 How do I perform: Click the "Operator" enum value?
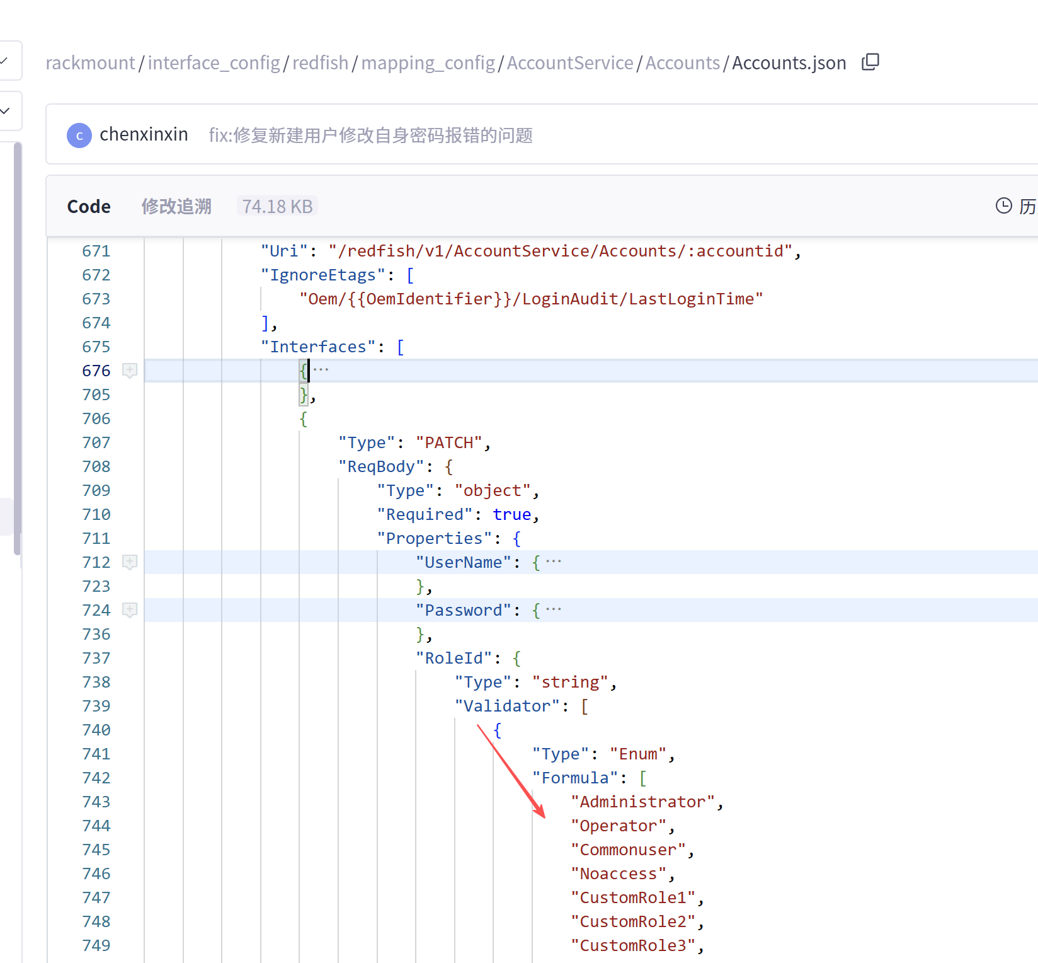click(x=619, y=826)
